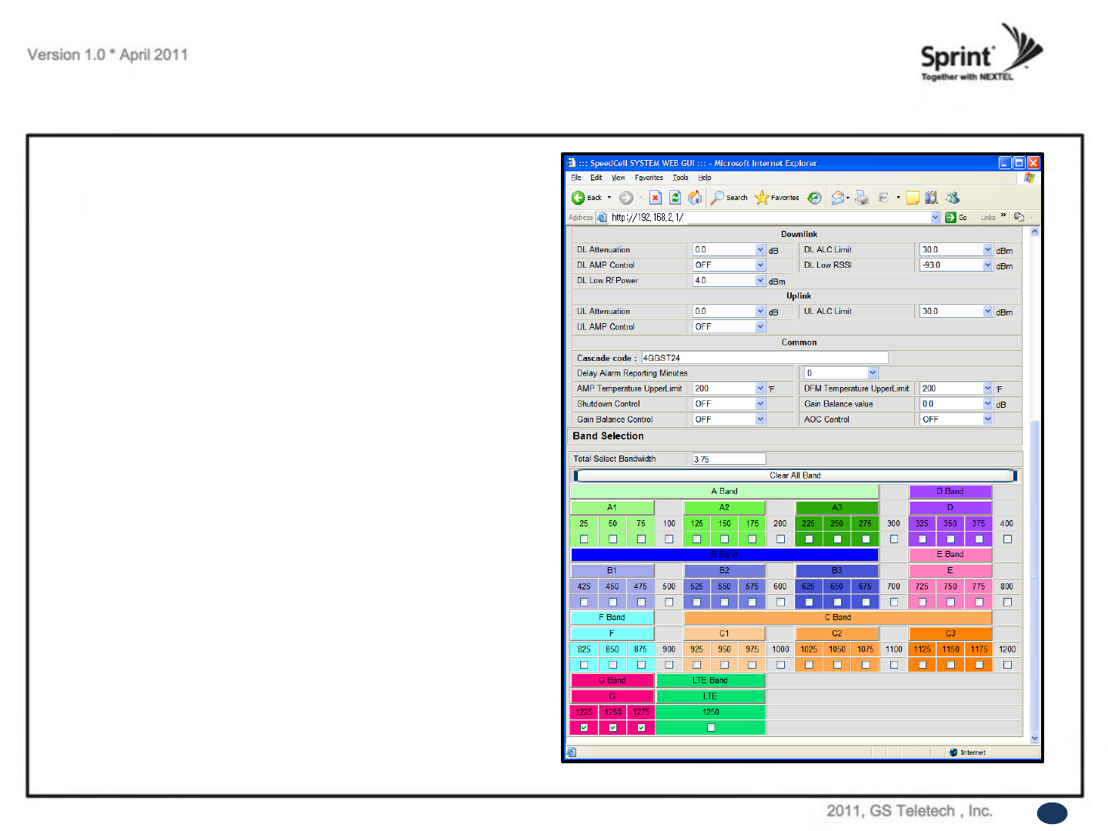Open the Help menu
Viewport: 1108px width, 831px height.
(705, 178)
